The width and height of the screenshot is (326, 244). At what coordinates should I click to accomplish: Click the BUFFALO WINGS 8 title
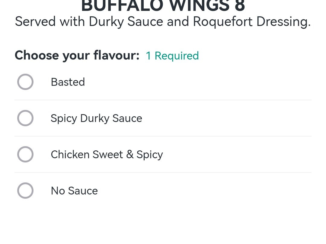tap(163, 6)
